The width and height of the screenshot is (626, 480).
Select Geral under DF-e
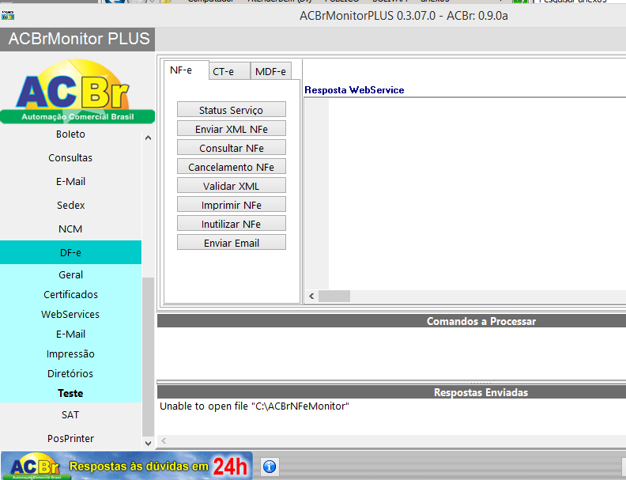tap(70, 274)
